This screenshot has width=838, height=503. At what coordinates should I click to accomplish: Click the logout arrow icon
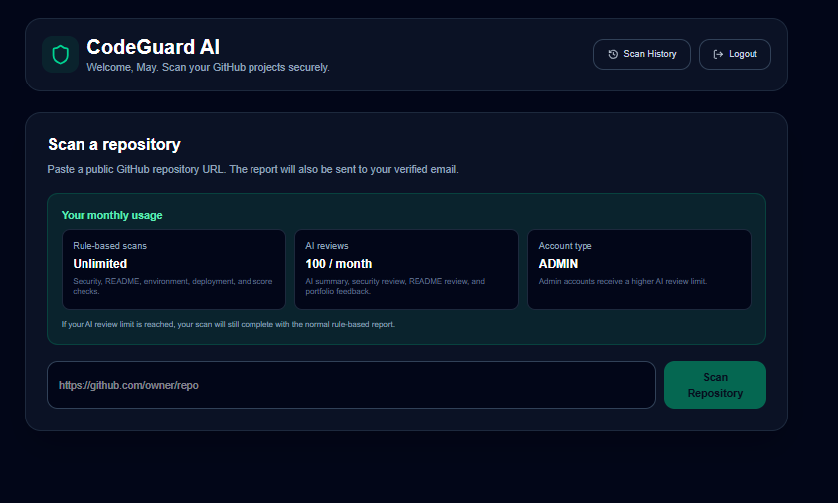click(719, 54)
